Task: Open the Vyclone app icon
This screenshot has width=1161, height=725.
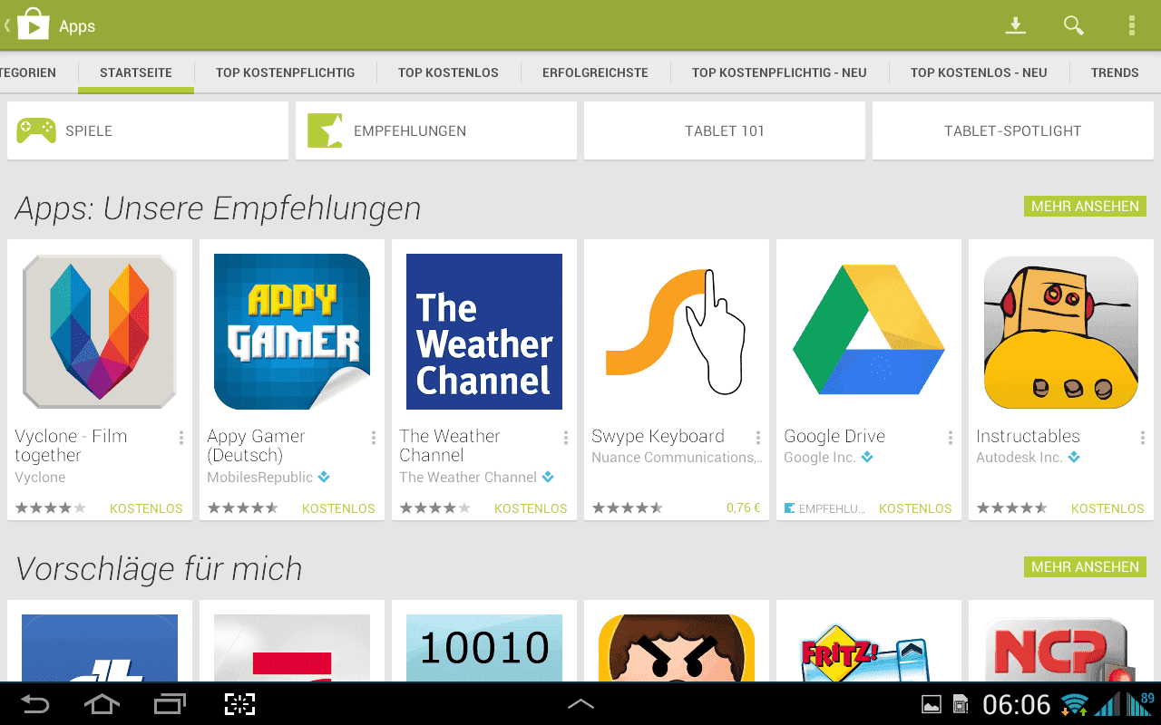Action: click(x=100, y=332)
